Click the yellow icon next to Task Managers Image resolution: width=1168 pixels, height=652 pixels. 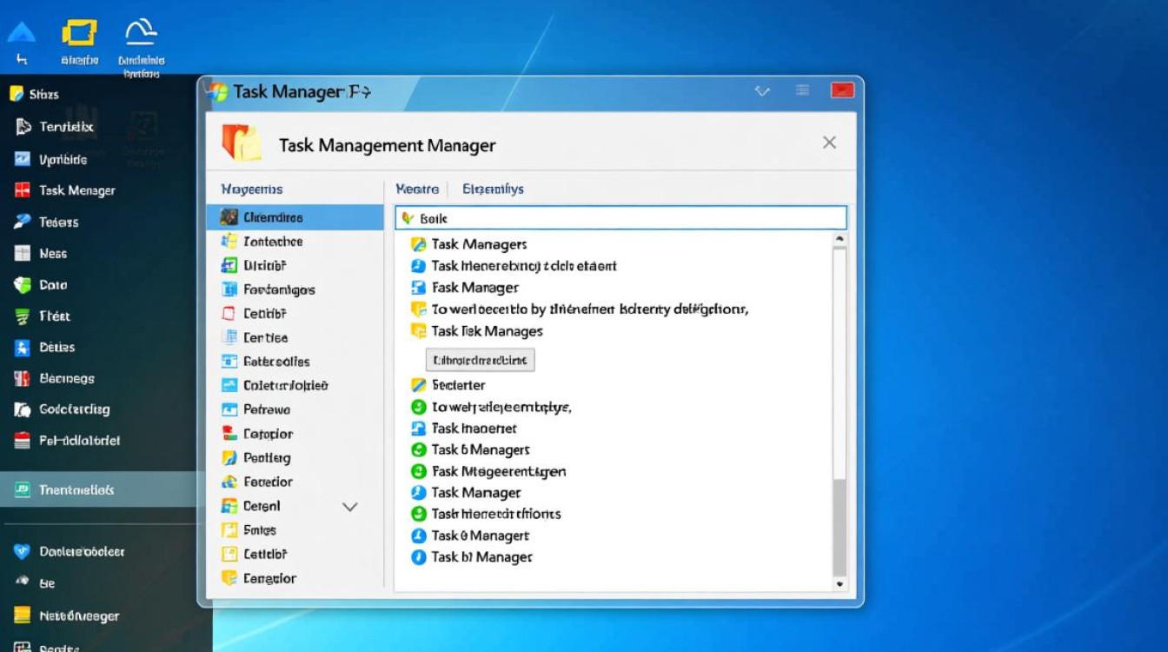418,244
